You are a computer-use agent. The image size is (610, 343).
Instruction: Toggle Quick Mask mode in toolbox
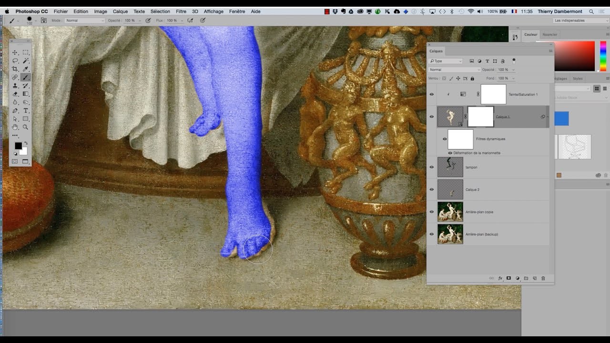pyautogui.click(x=15, y=161)
